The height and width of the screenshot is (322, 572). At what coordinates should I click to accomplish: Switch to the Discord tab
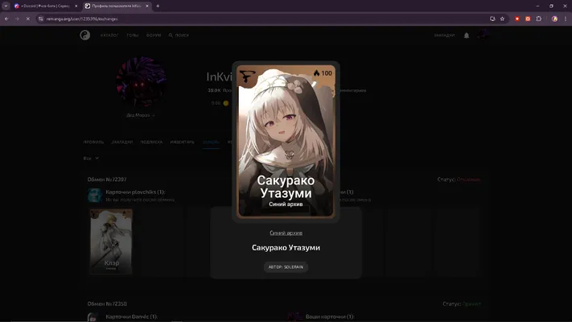(x=46, y=6)
